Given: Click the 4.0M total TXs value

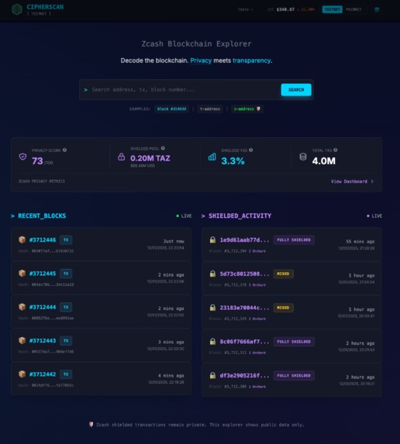Looking at the screenshot, I should [x=324, y=161].
